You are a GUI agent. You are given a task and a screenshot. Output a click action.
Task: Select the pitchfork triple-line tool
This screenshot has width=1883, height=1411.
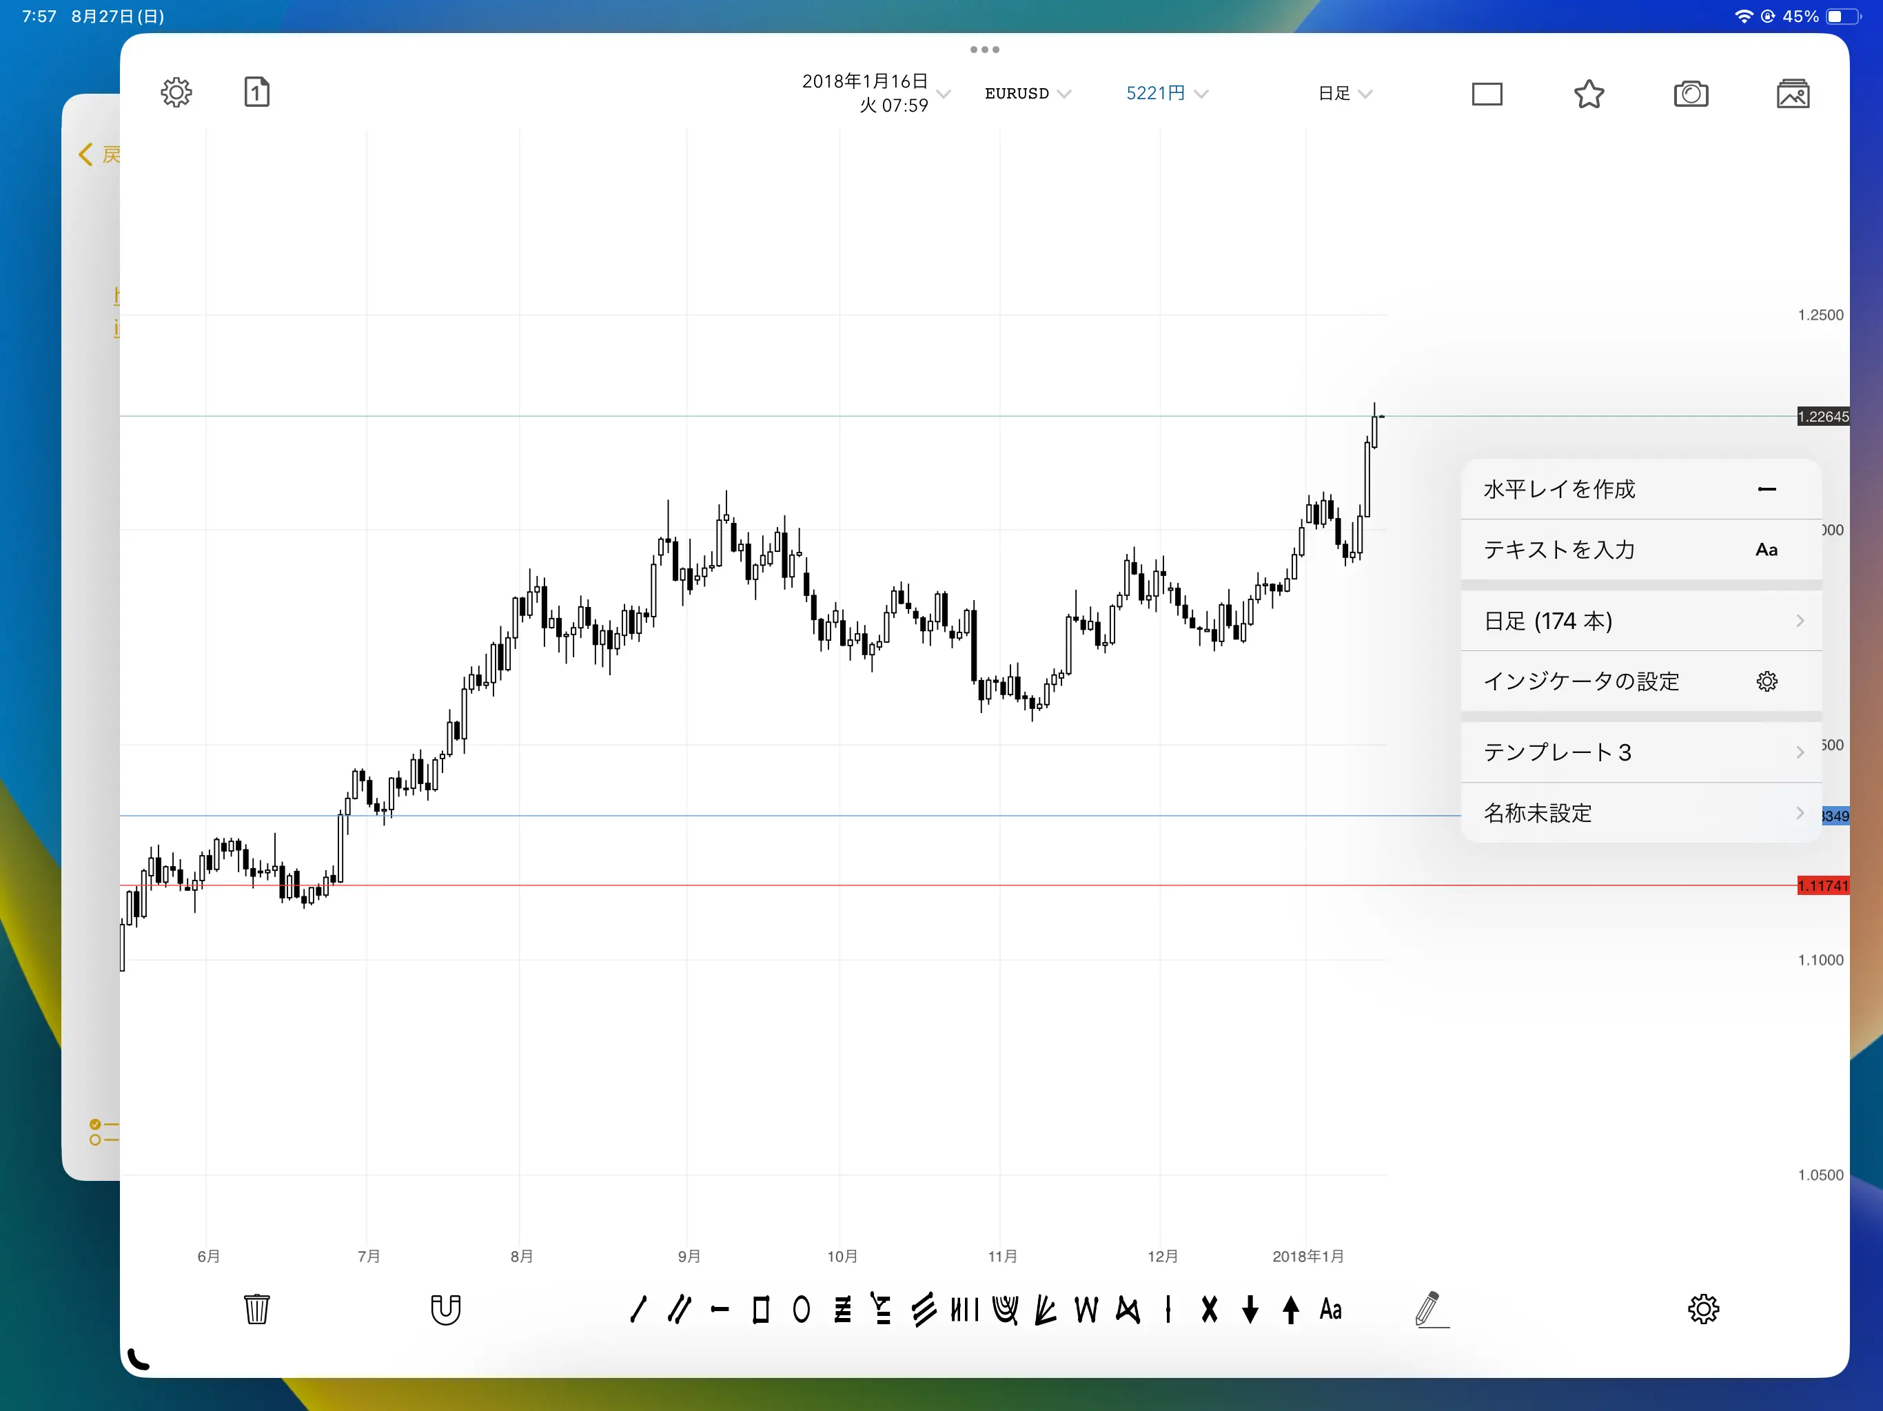pyautogui.click(x=924, y=1309)
